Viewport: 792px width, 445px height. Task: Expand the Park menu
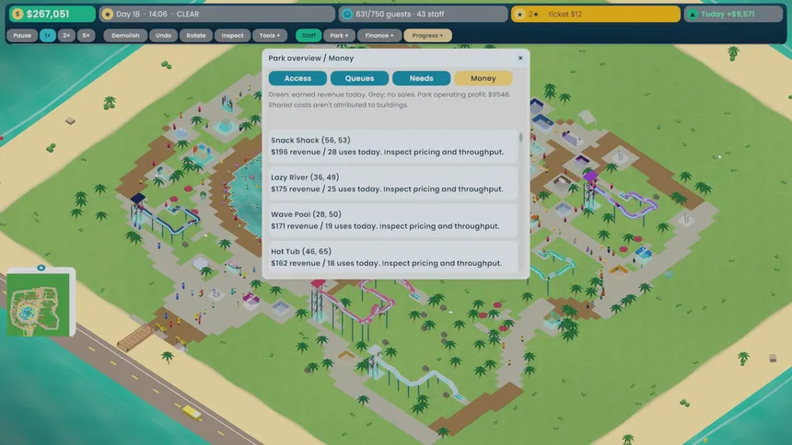(x=339, y=35)
